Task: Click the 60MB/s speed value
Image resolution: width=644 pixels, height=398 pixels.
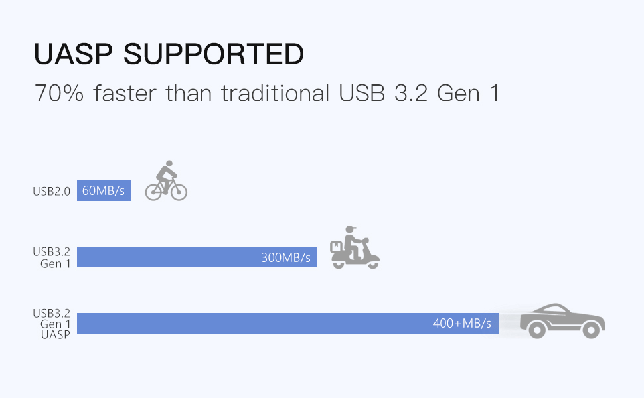Action: tap(104, 191)
